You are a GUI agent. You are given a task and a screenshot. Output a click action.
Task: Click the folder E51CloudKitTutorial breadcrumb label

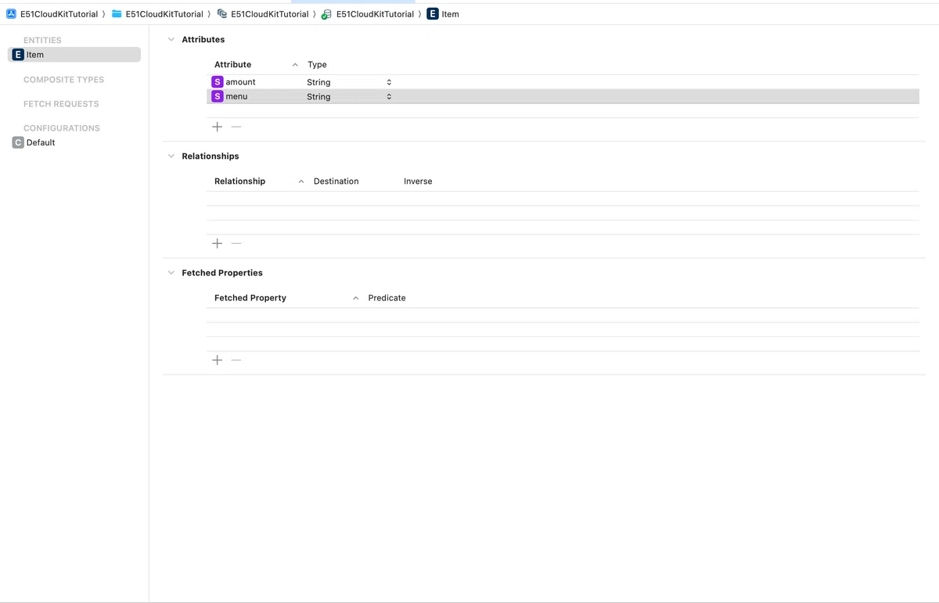[164, 14]
